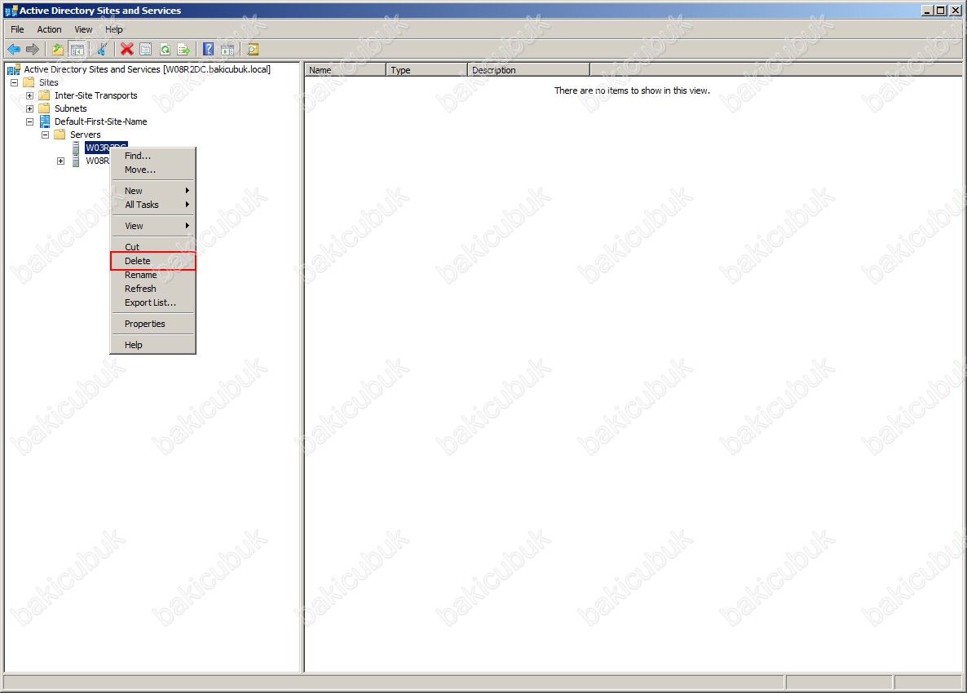This screenshot has height=693, width=967.
Task: Choose Find... from context menu
Action: (x=153, y=156)
